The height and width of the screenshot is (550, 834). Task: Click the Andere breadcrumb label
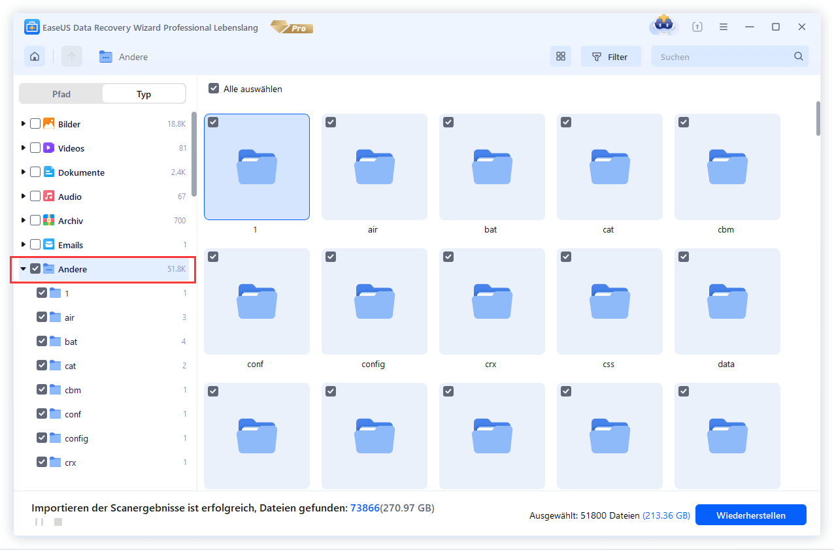[133, 57]
